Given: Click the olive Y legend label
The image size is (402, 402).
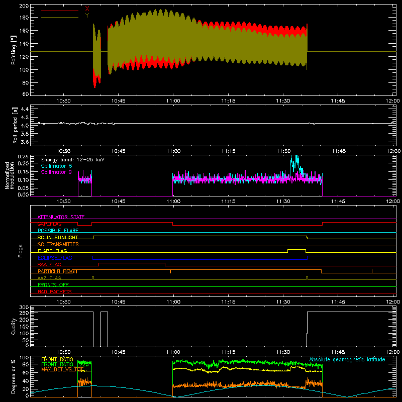Looking at the screenshot, I should click(87, 16).
